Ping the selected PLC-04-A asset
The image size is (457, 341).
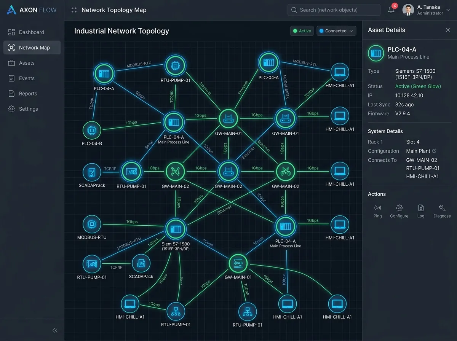coord(377,211)
